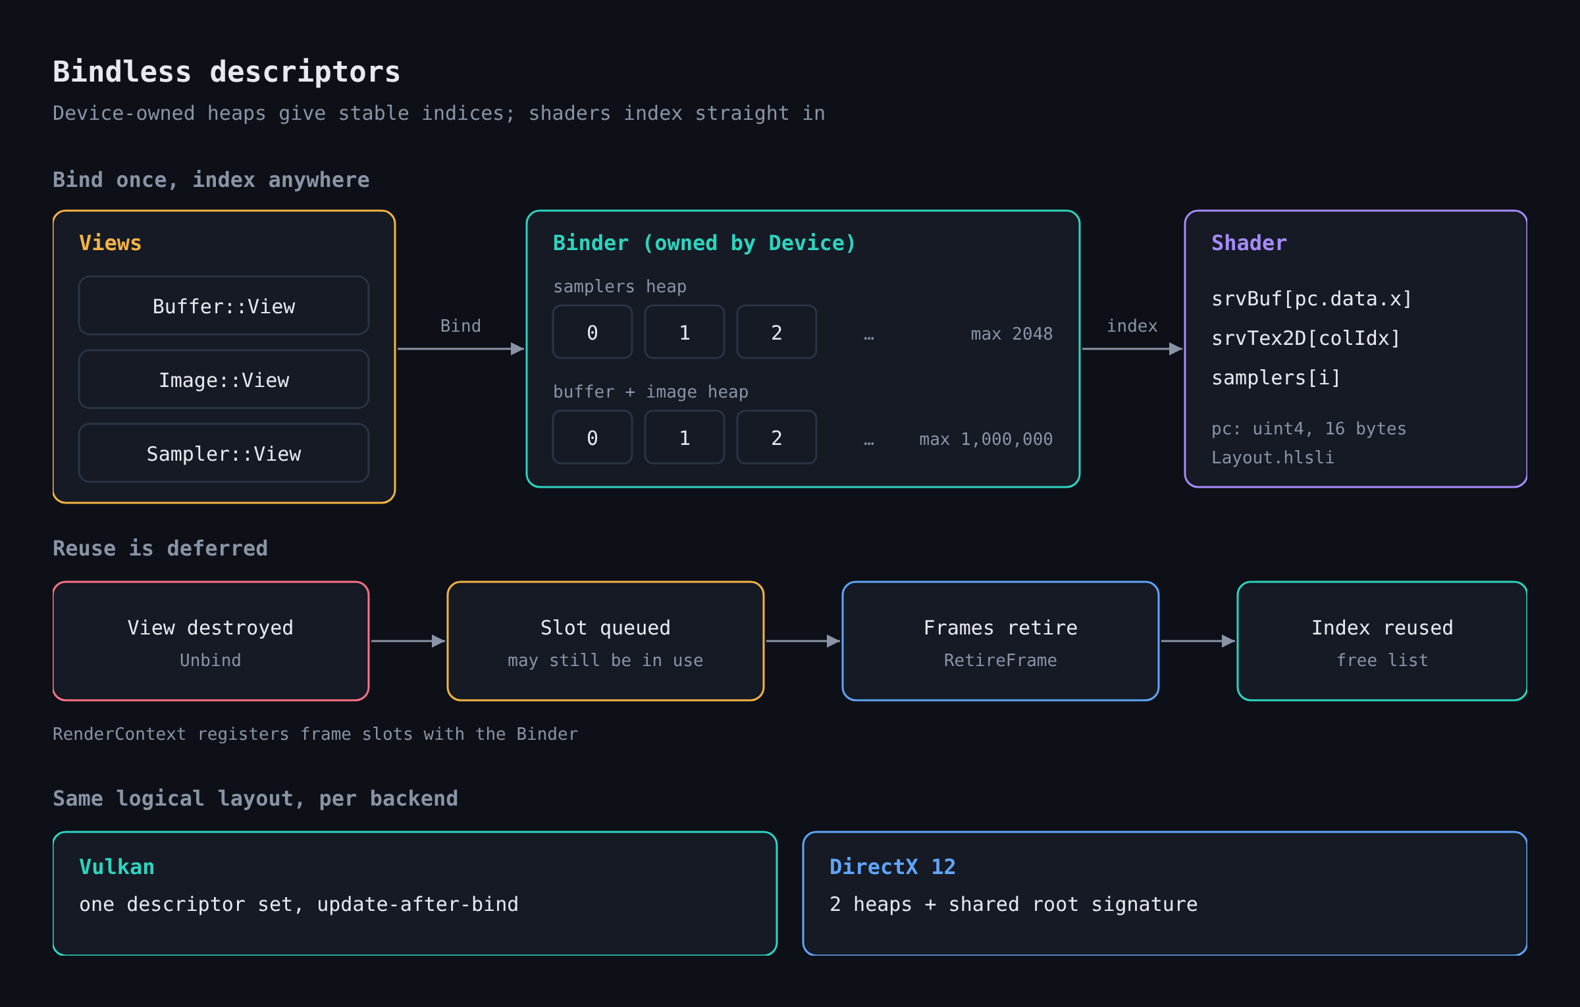Click the 'max 2048' label
Image resolution: width=1580 pixels, height=1007 pixels.
point(1012,334)
